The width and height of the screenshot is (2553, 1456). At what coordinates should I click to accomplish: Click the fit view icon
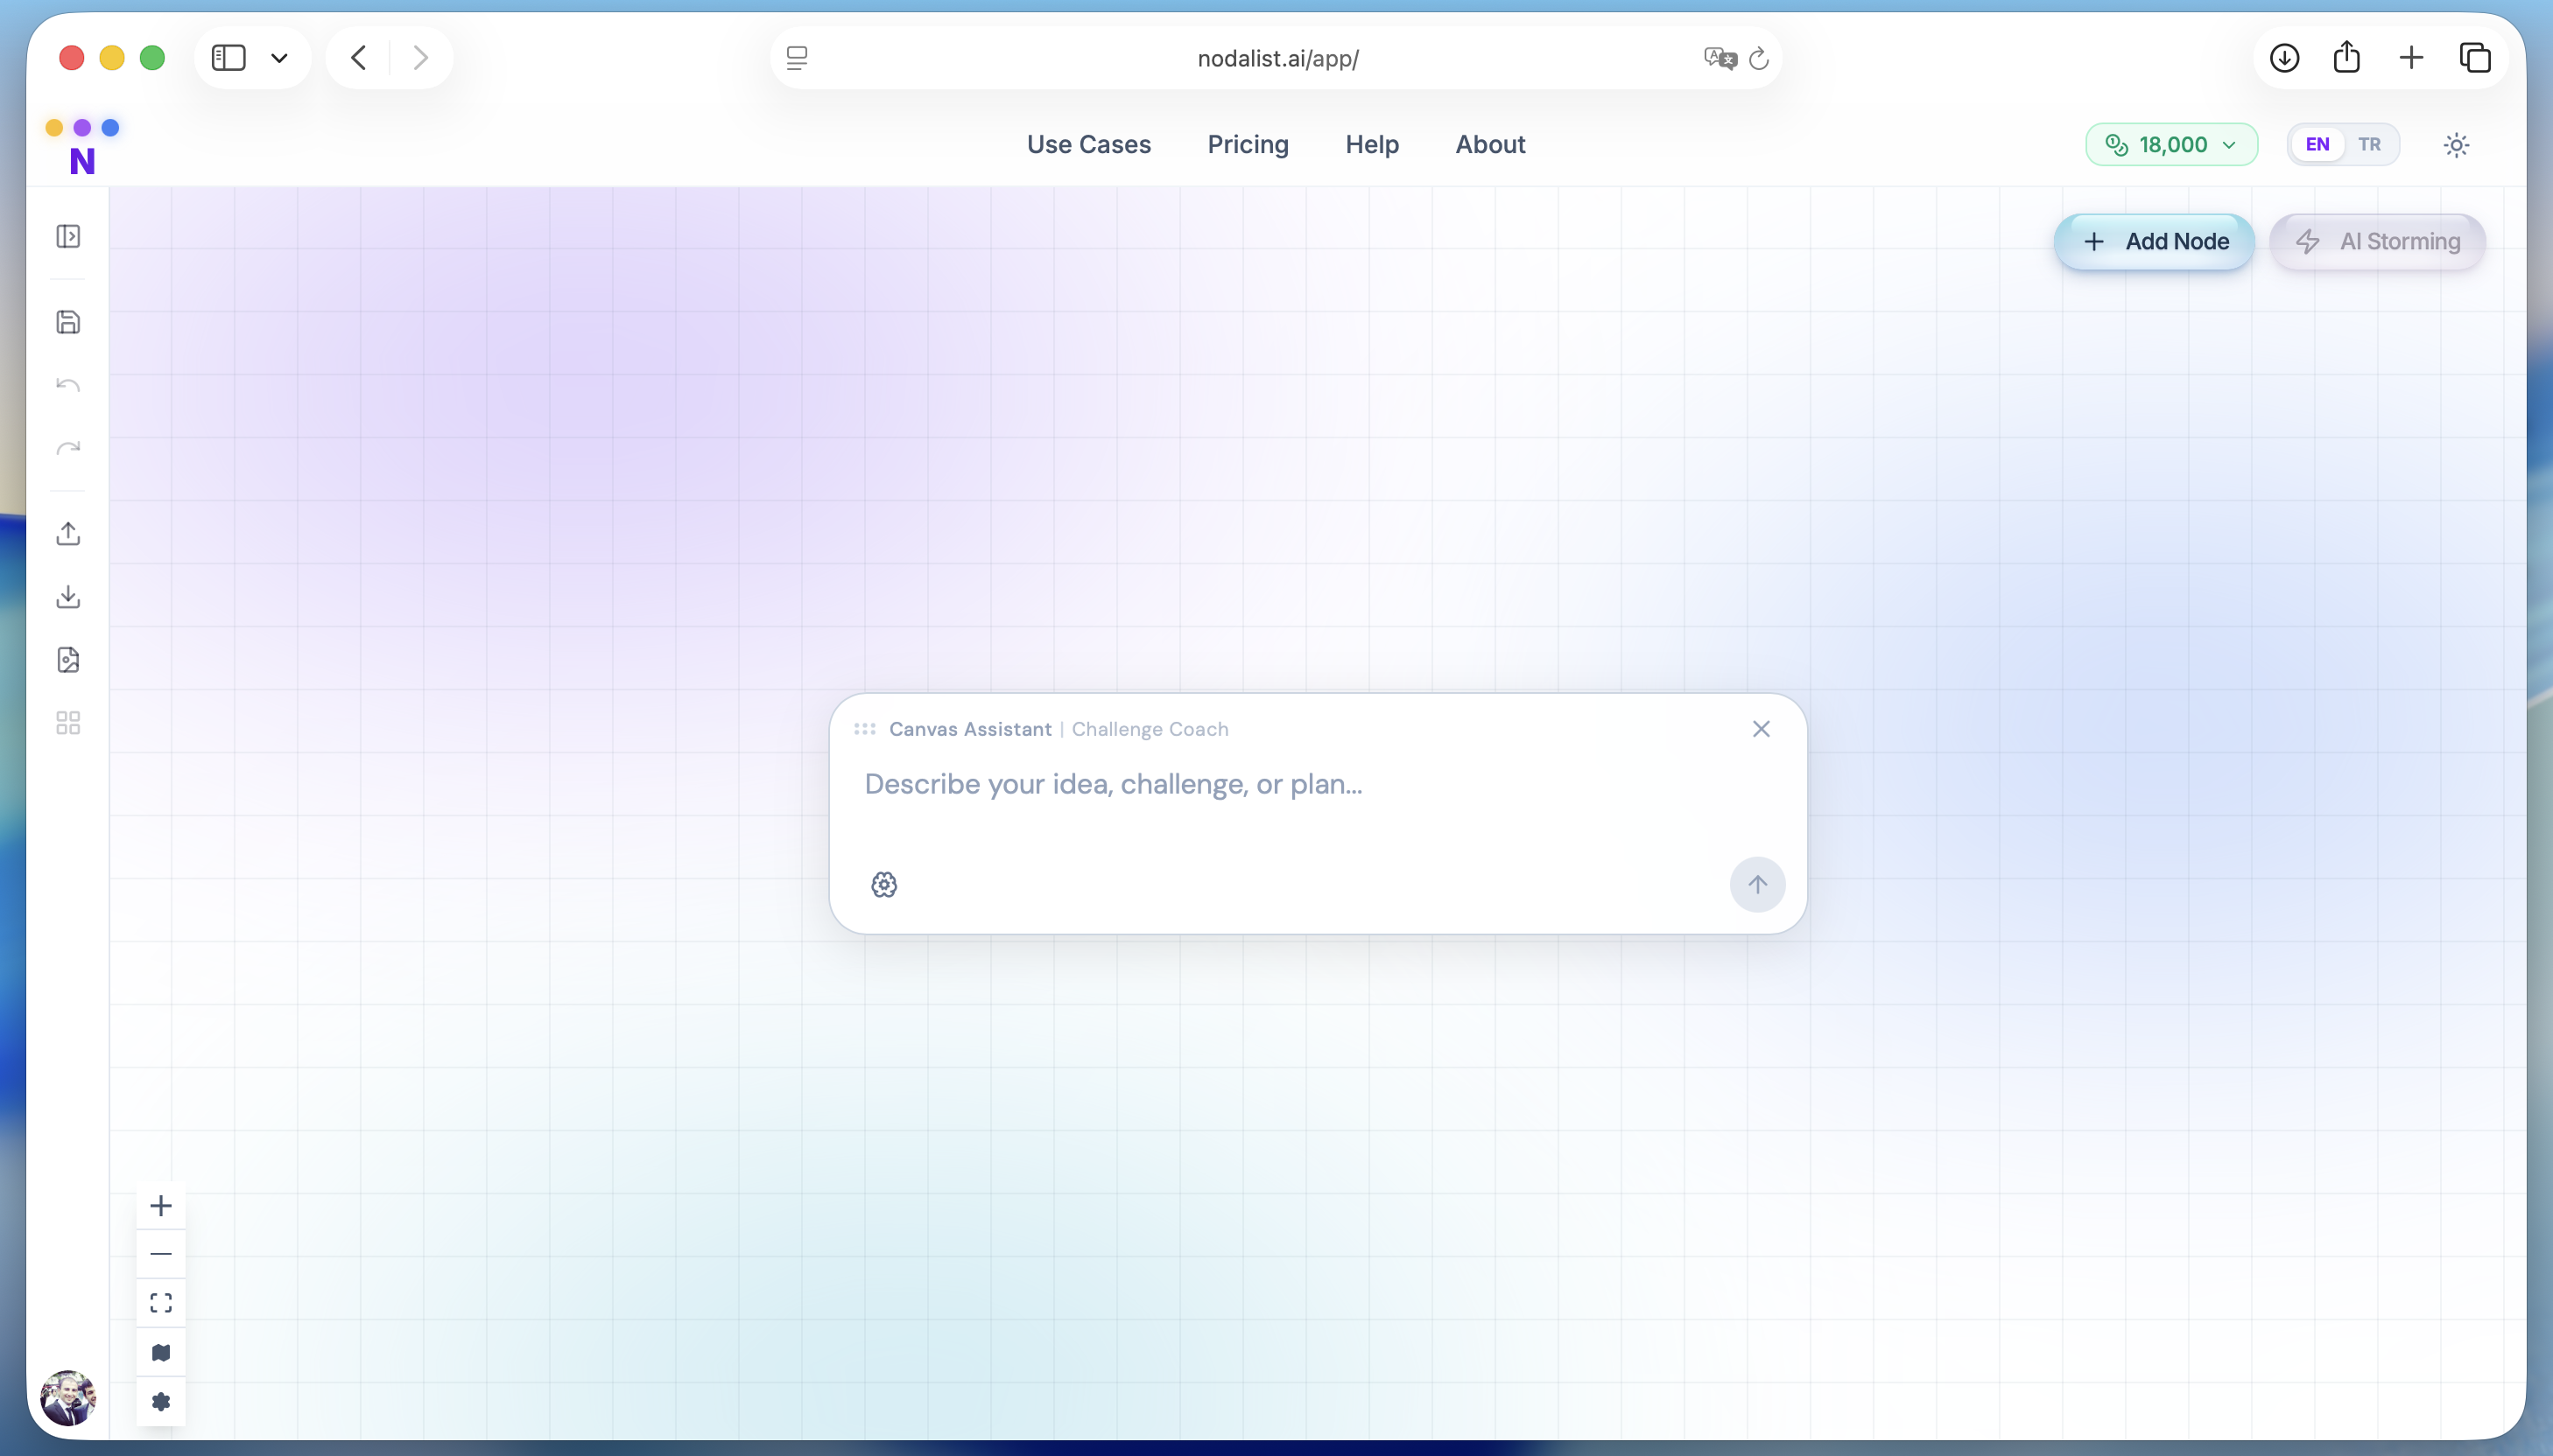coord(161,1303)
